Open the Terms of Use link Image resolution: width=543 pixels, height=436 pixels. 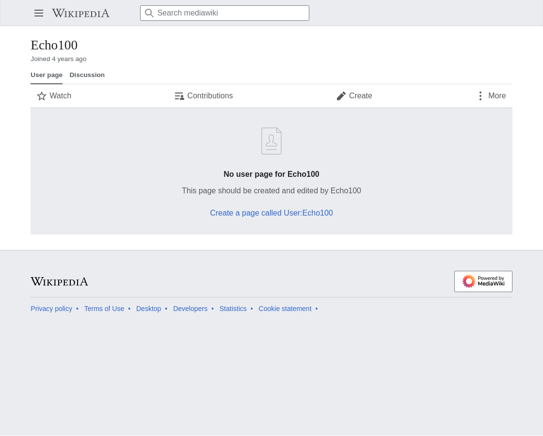click(104, 309)
